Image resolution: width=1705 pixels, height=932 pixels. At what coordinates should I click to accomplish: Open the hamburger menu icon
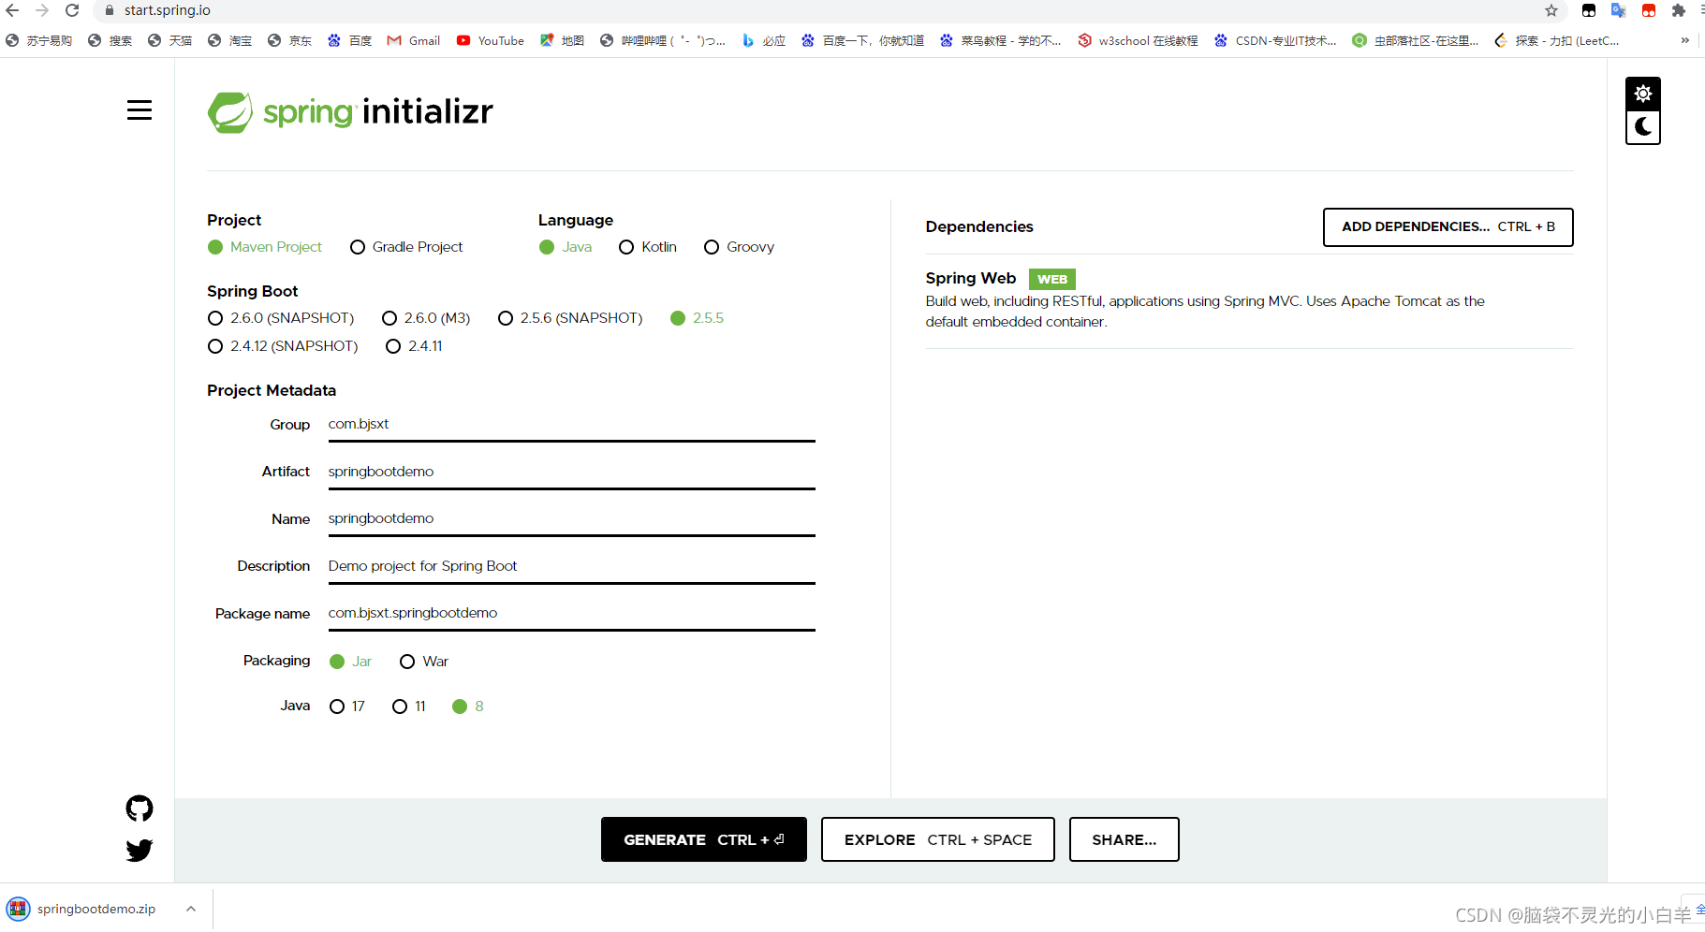click(140, 110)
